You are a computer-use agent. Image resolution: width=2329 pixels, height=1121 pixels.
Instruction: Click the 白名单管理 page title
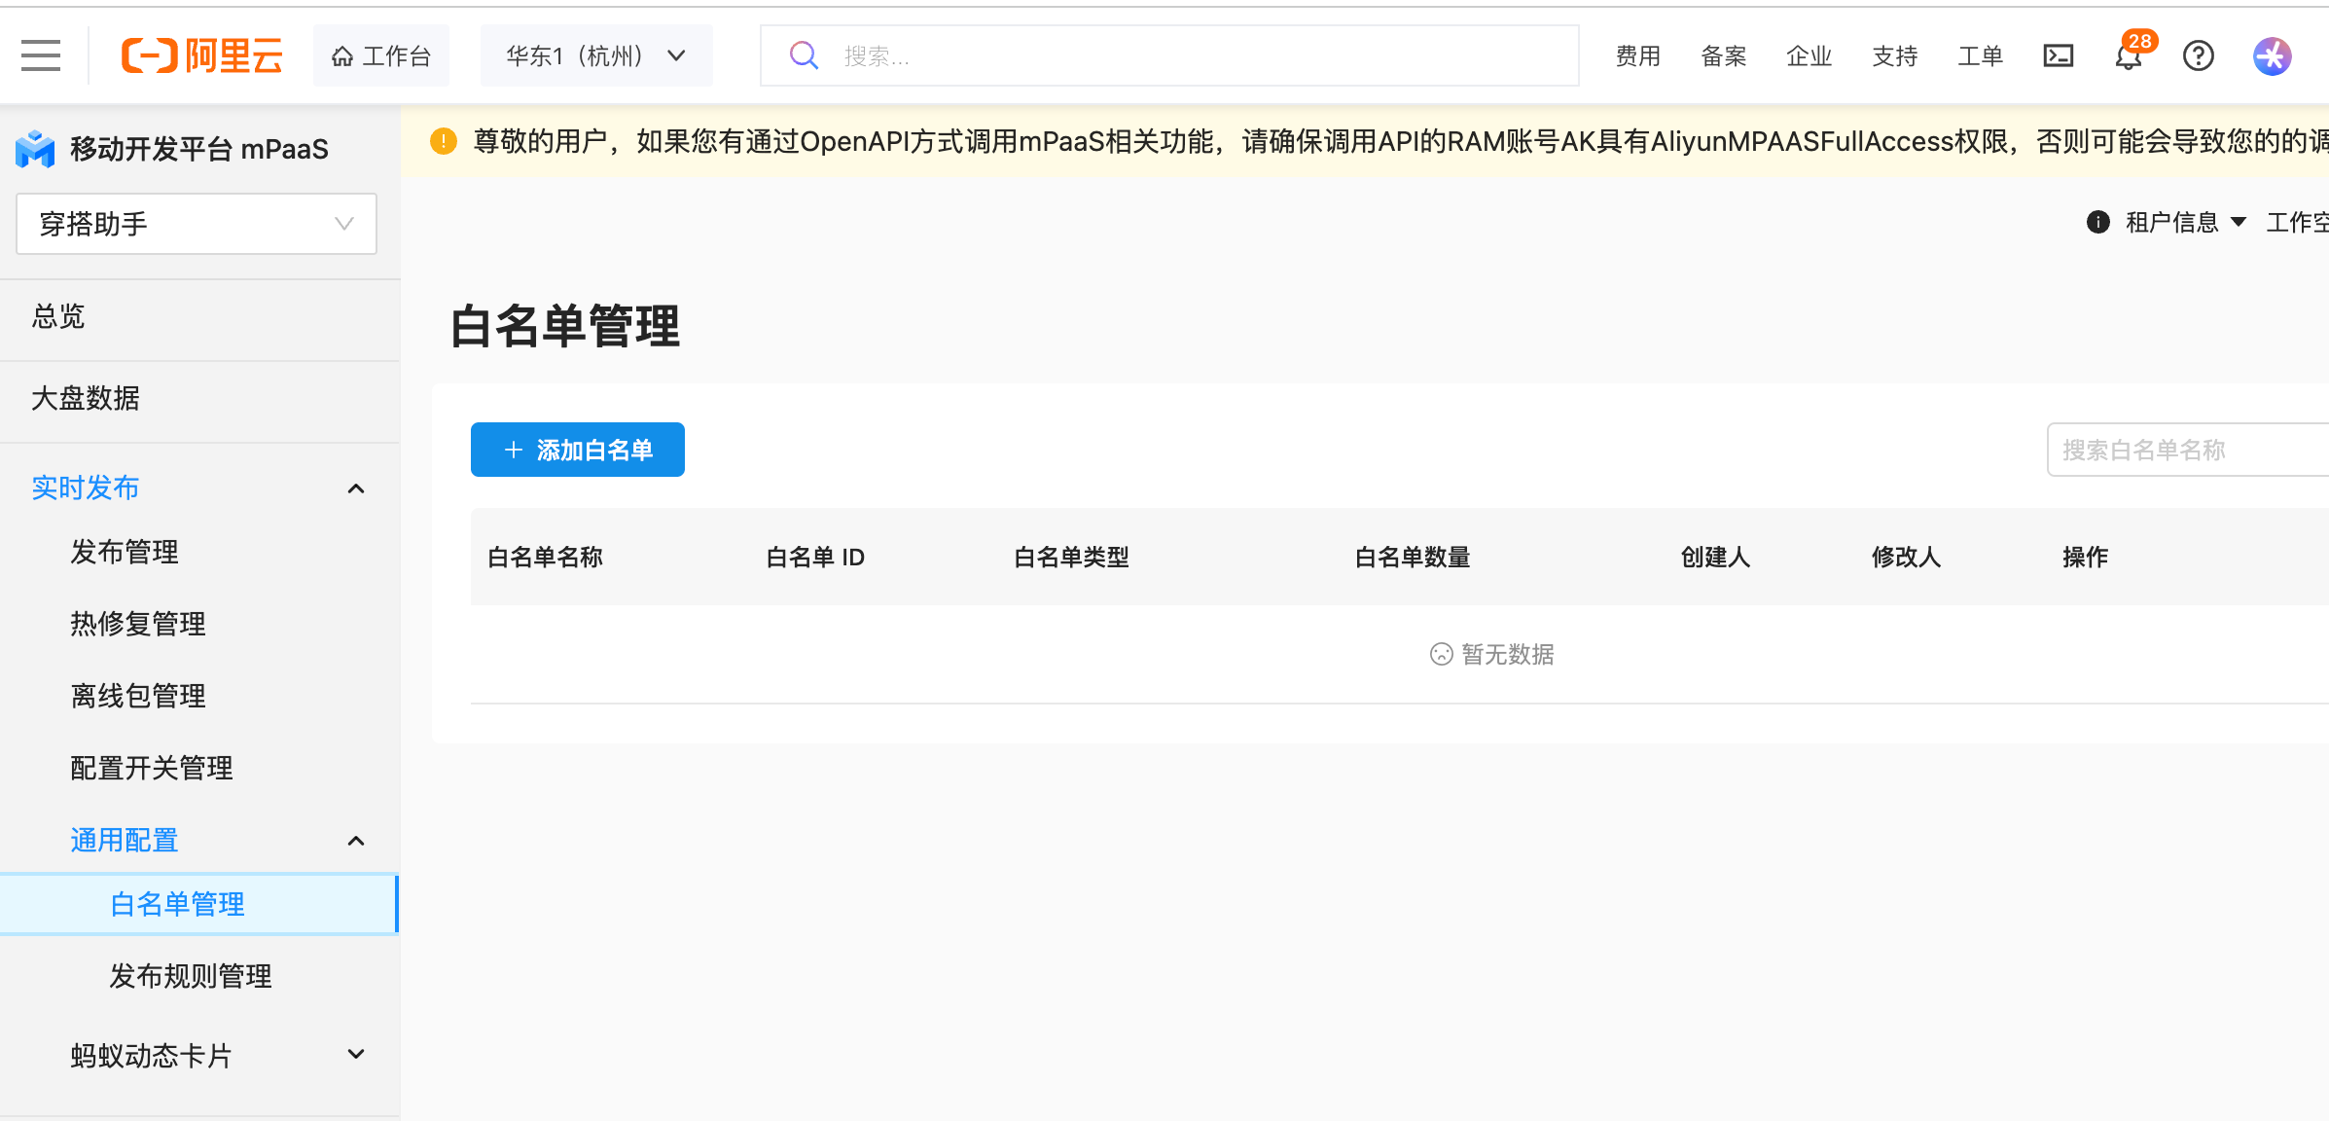click(564, 326)
